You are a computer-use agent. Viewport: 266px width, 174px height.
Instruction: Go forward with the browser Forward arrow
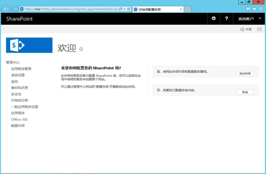(15, 9)
